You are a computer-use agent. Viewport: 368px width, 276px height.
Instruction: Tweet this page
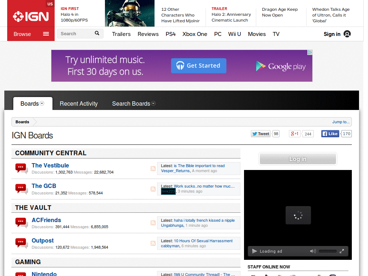(x=261, y=134)
